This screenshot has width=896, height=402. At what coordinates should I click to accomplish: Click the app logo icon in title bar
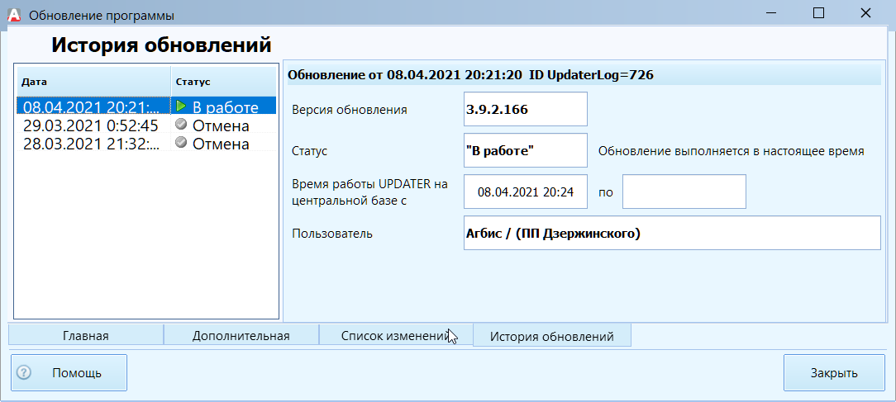[14, 15]
